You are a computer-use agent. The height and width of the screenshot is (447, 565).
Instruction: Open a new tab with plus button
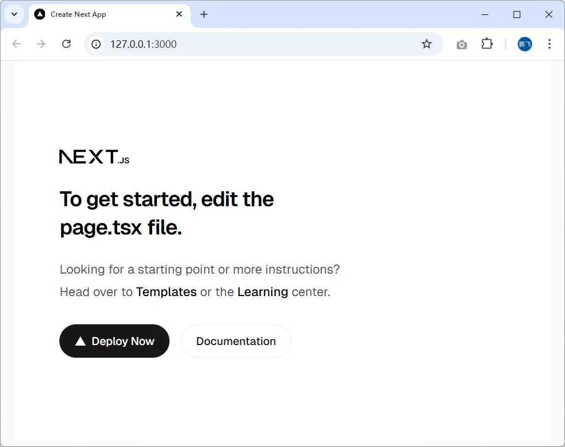pos(204,14)
